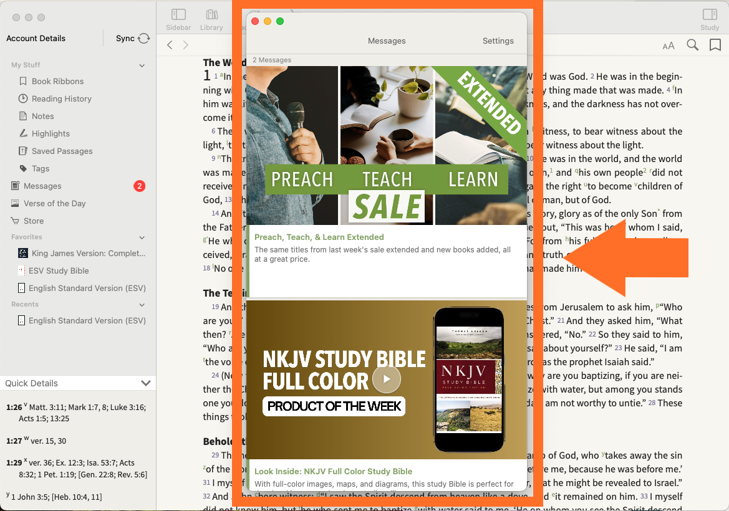The image size is (729, 511).
Task: Click the Sync refresh icon
Action: coord(144,38)
